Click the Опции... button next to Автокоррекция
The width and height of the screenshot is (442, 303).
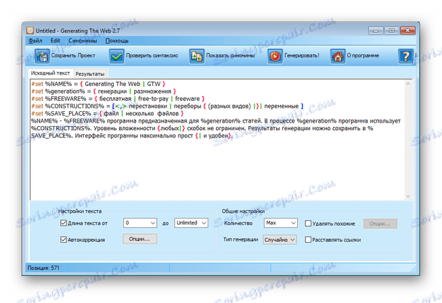tap(139, 239)
